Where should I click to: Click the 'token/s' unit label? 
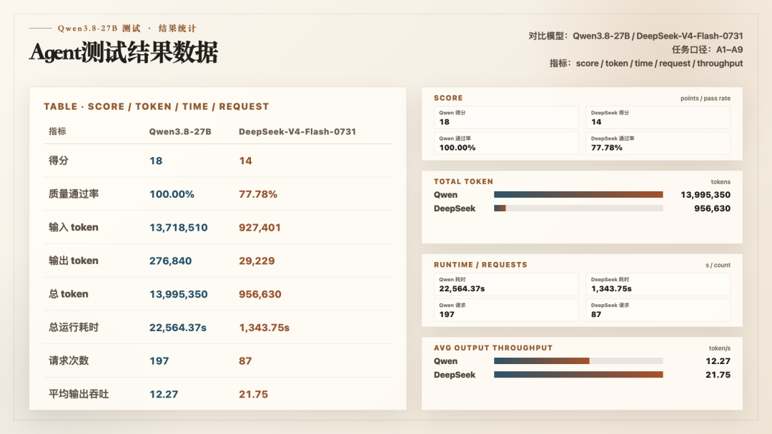tap(720, 348)
